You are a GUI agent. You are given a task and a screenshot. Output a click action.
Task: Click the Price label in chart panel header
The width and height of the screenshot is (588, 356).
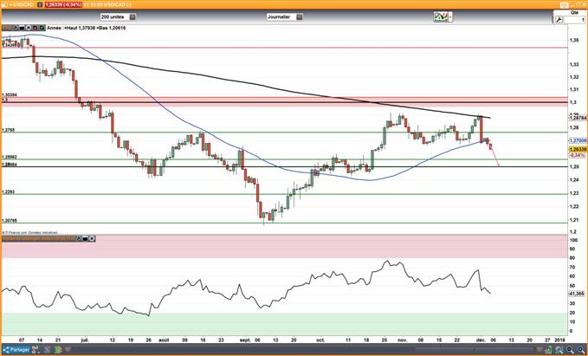click(7, 28)
